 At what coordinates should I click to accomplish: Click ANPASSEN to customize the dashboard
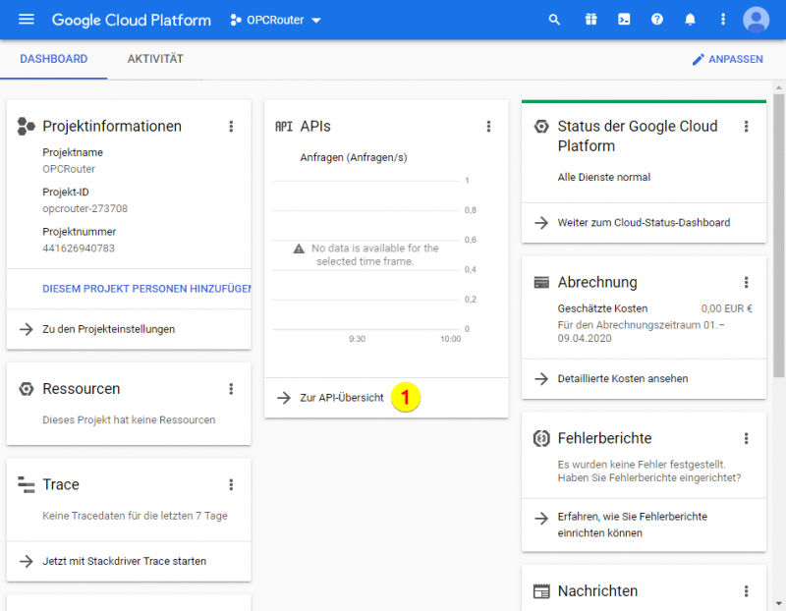click(728, 59)
